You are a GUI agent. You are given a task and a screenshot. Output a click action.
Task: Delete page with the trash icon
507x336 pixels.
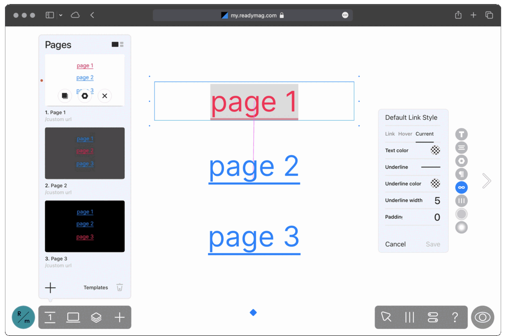pyautogui.click(x=120, y=288)
